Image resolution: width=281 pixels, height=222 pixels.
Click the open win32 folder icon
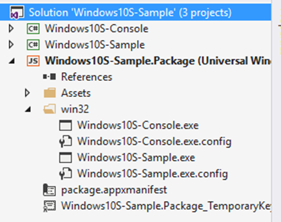pos(50,109)
